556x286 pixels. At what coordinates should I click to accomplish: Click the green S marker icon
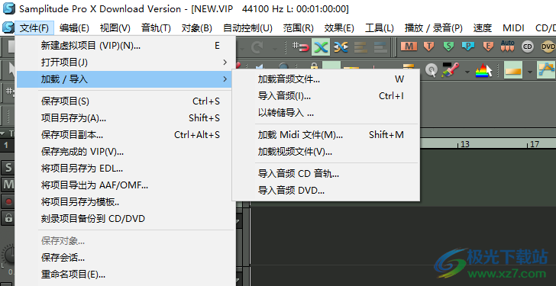[x=448, y=47]
